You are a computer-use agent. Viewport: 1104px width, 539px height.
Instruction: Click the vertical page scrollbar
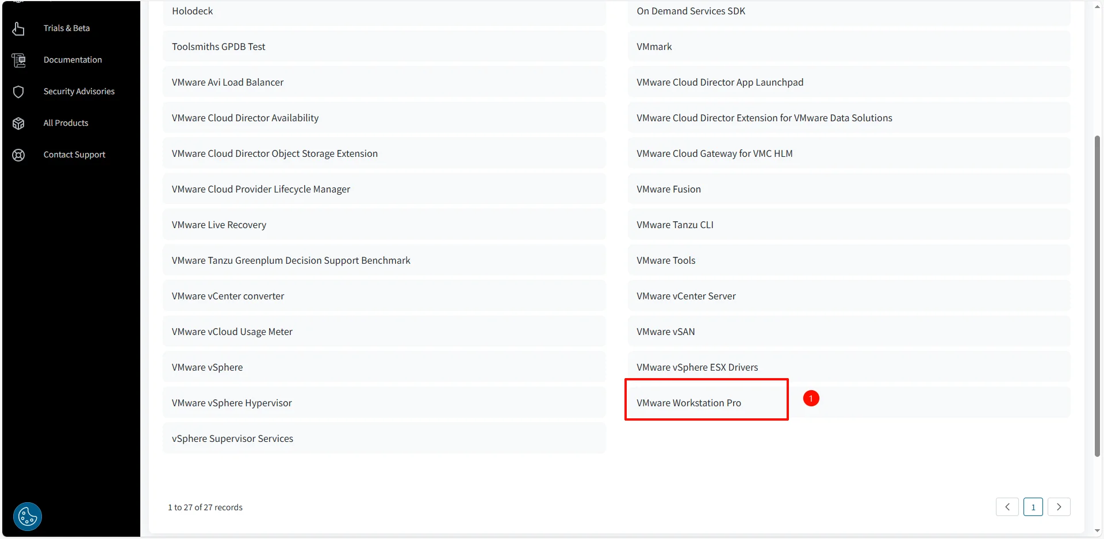(x=1097, y=296)
